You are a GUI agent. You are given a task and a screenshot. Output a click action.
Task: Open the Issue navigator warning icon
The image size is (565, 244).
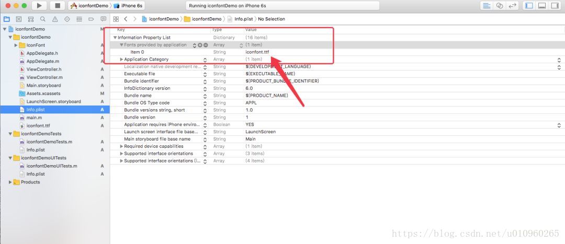(55, 19)
